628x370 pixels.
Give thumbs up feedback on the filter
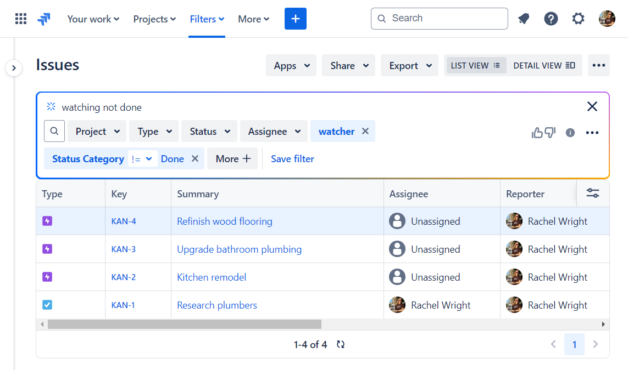537,132
